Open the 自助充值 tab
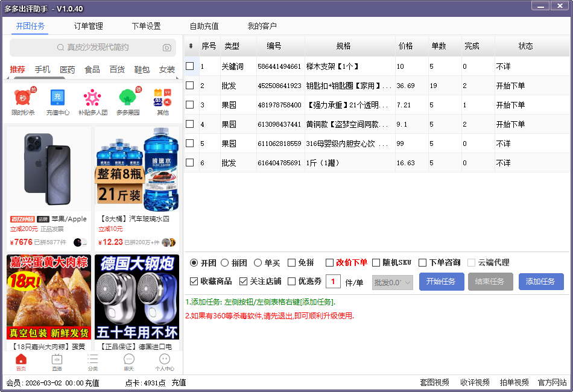This screenshot has width=573, height=392. 204,26
